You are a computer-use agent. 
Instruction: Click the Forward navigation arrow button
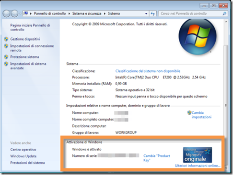point(14,14)
